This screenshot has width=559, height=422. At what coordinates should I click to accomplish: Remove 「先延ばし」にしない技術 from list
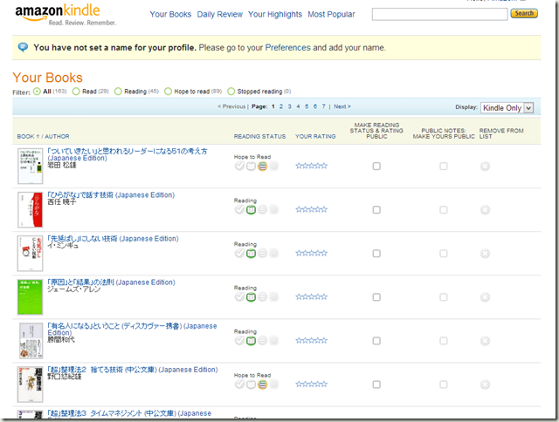(x=485, y=254)
